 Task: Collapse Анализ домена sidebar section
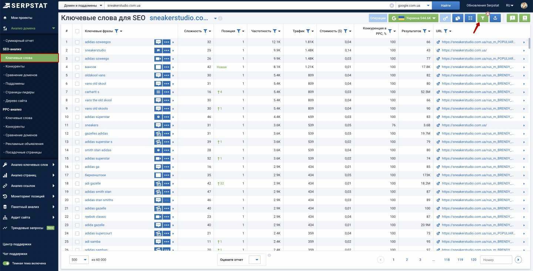29,28
